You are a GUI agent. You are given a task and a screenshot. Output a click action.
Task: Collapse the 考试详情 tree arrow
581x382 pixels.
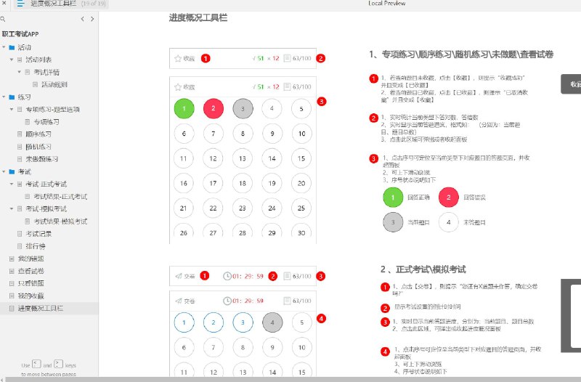20,72
